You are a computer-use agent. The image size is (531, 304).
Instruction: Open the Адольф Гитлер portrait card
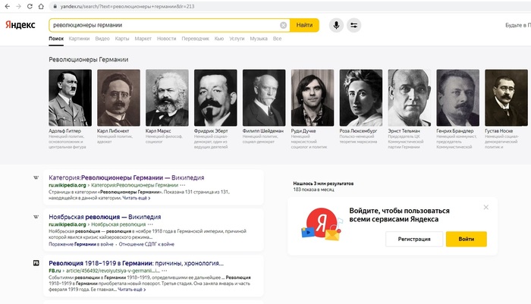click(70, 98)
